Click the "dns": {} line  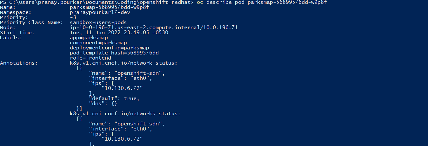(x=104, y=104)
